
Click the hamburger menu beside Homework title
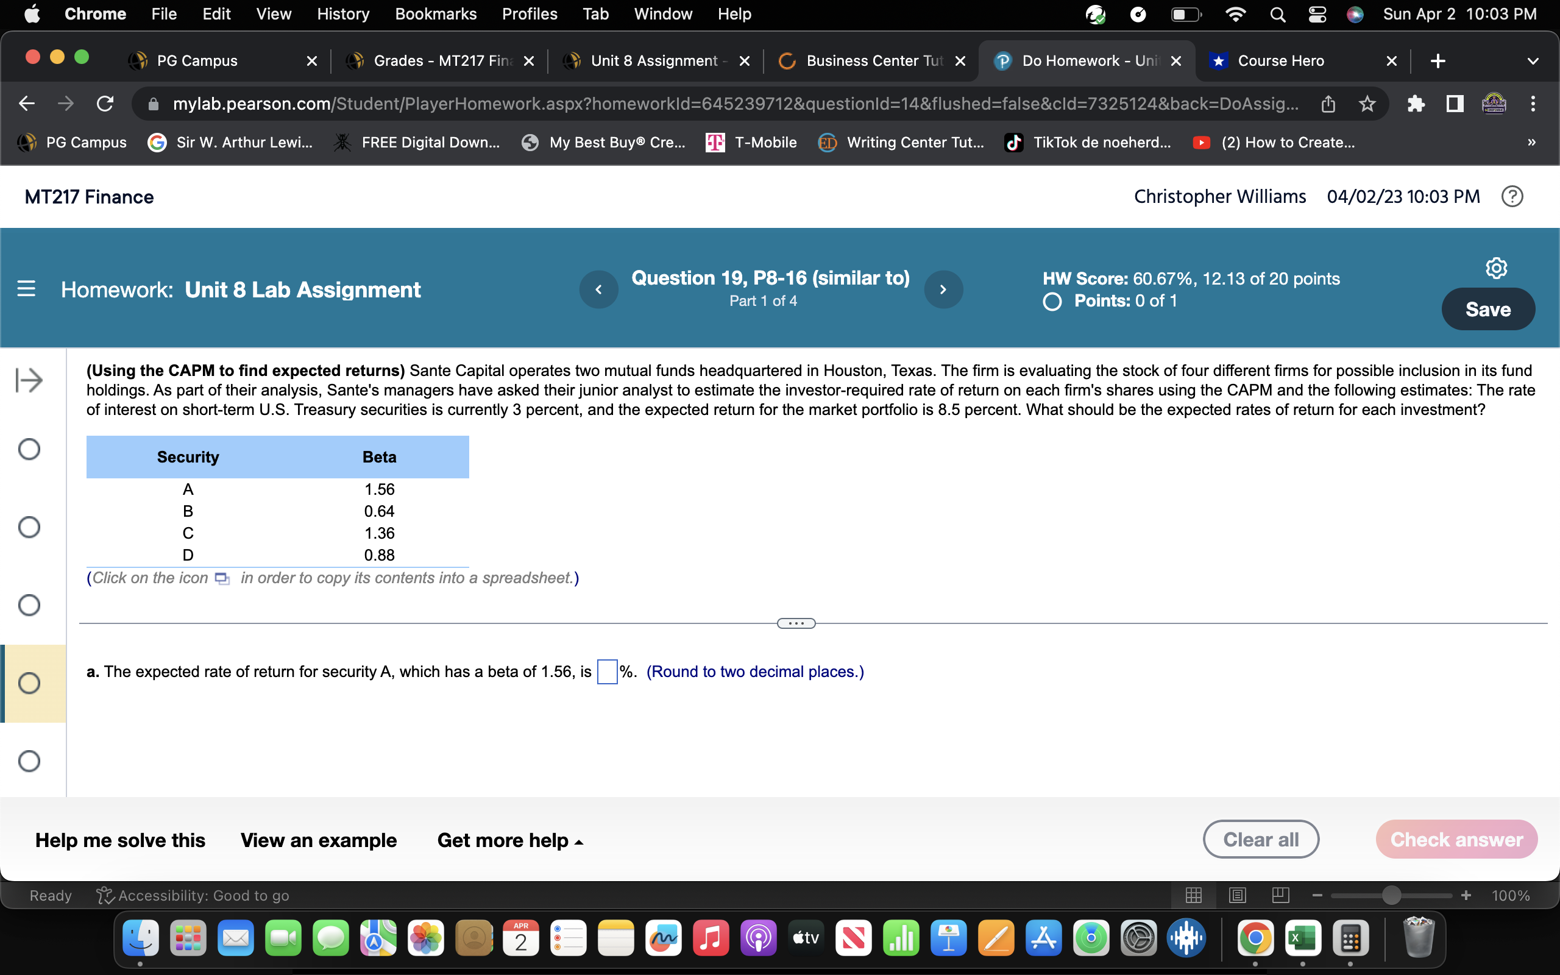26,289
